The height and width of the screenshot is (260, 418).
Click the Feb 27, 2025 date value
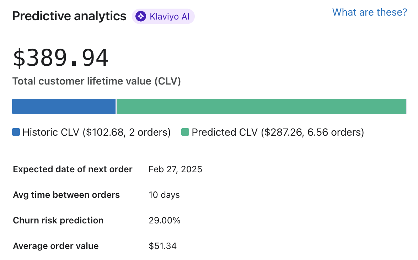pos(175,169)
